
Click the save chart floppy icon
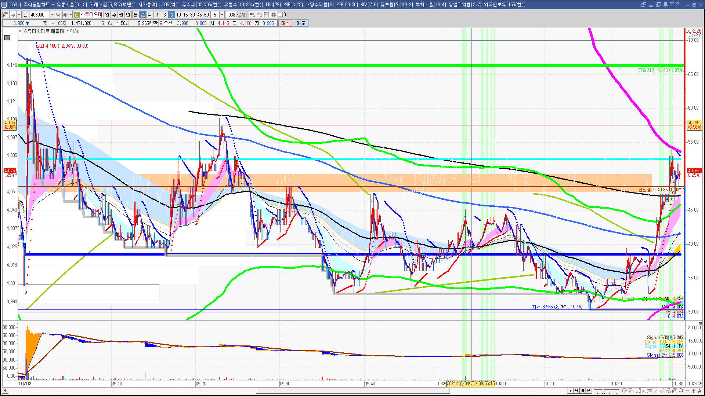[267, 15]
